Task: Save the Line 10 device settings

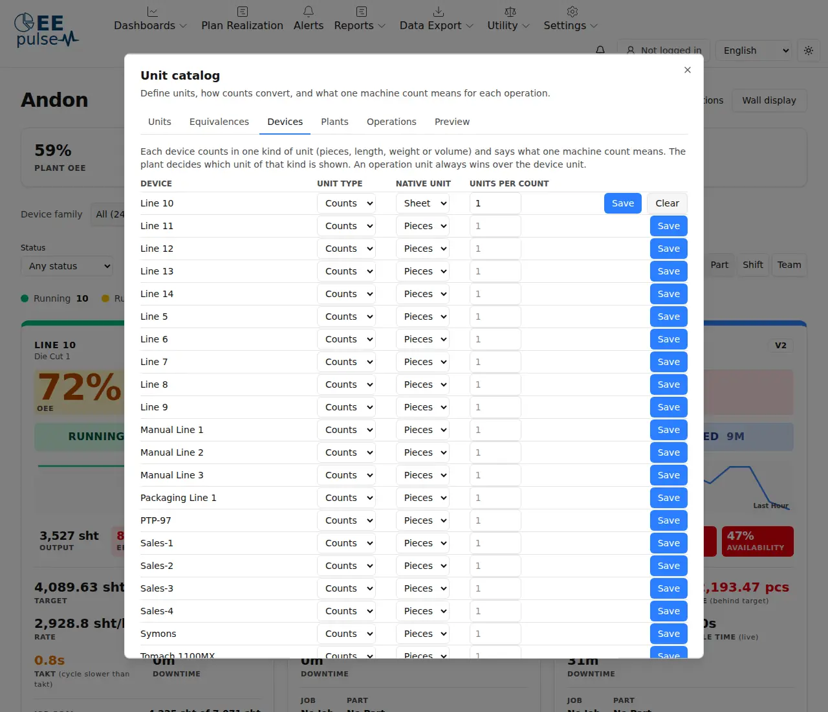Action: [623, 203]
